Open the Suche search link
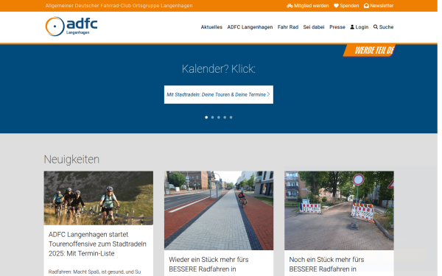Image resolution: width=442 pixels, height=276 pixels. [383, 27]
